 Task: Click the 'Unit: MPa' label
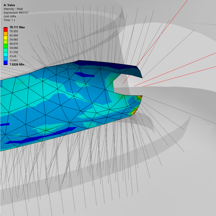tap(10, 16)
